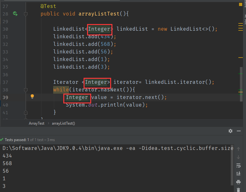
Task: Click the editor vertical scrollbar thumb
Action: coord(241,84)
